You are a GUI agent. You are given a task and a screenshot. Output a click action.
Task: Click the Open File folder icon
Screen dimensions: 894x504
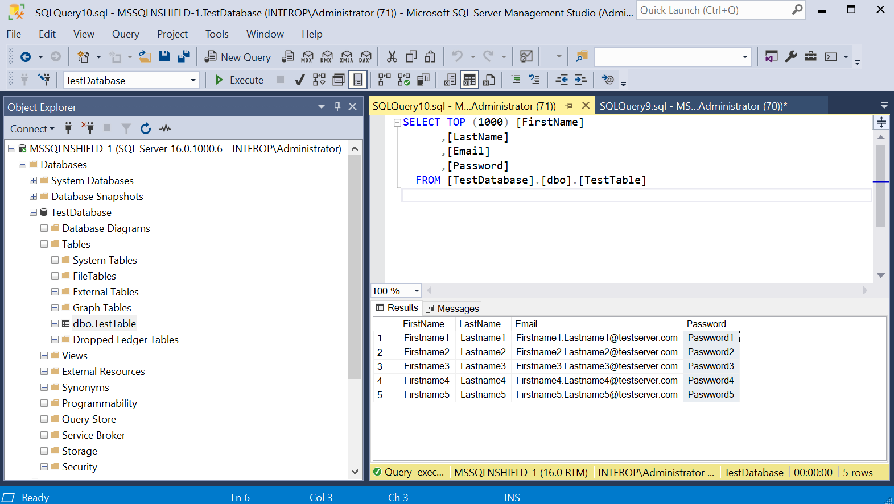coord(145,57)
